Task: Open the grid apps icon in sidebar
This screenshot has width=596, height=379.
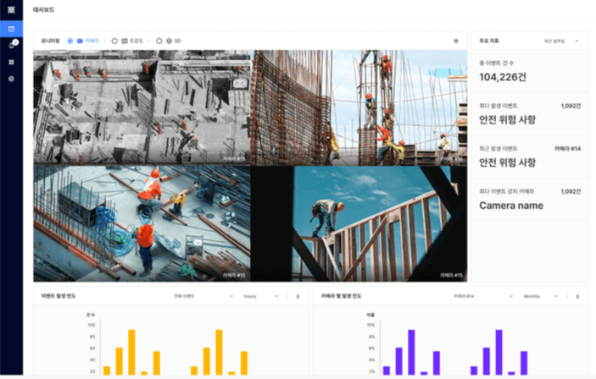Action: (11, 62)
